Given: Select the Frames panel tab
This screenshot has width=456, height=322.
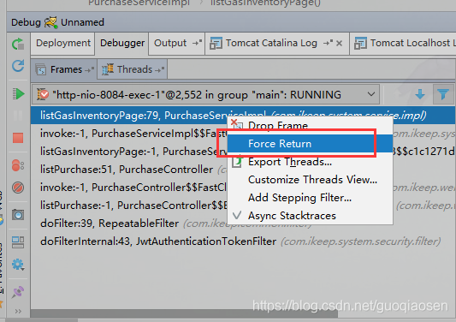Looking at the screenshot, I should [64, 69].
